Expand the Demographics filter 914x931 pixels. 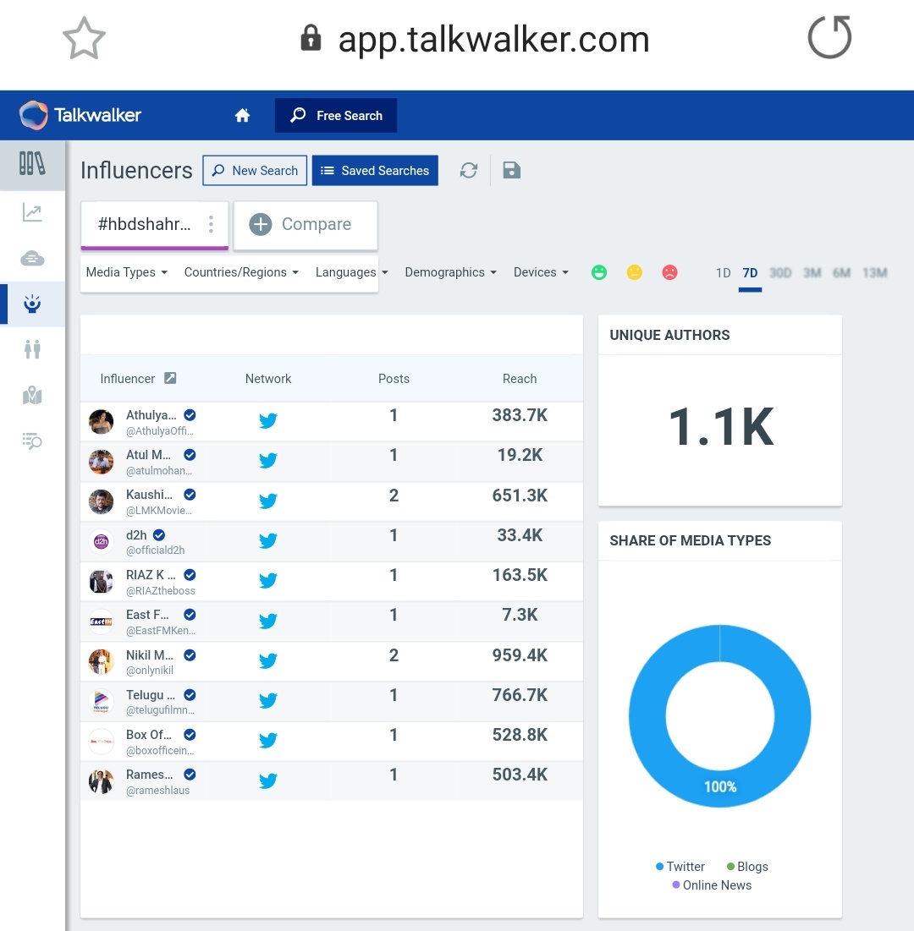(x=450, y=272)
